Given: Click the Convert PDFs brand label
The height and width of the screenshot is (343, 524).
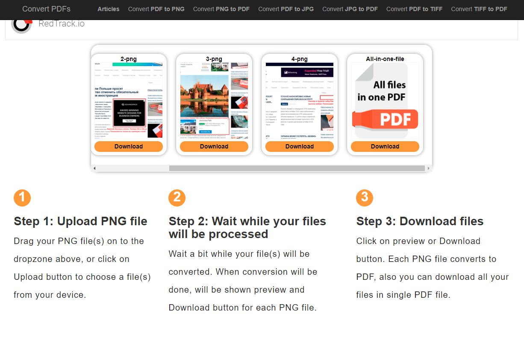Looking at the screenshot, I should [x=46, y=9].
